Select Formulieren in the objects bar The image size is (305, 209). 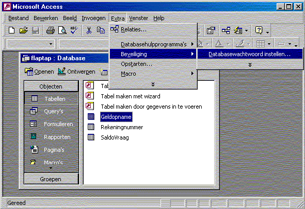click(51, 124)
